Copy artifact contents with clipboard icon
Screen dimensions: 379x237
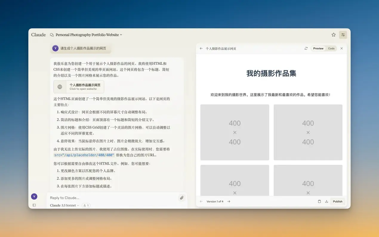click(319, 202)
